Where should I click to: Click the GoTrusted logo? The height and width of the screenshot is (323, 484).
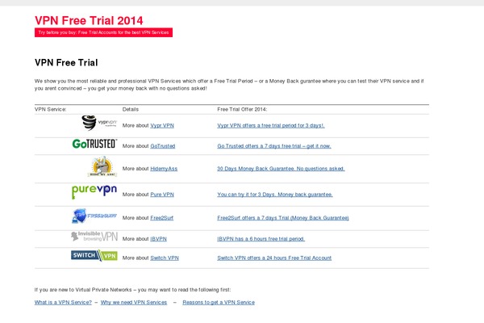(x=94, y=144)
